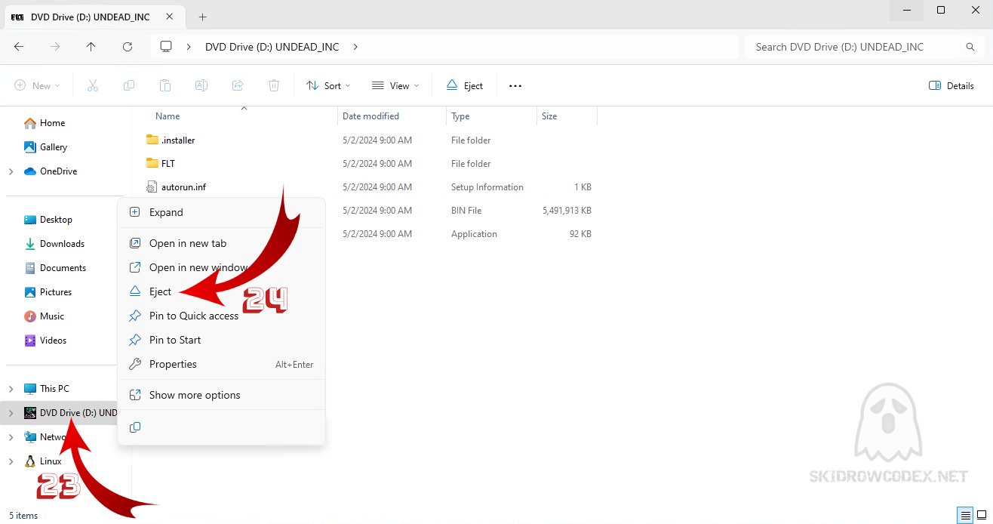
Task: Open the Documents quick access folder
Action: [55, 268]
